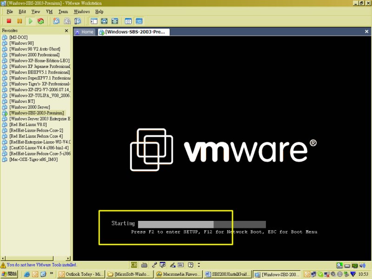Launch Internet Explorer from Quick Launch
Screen dimensions: 372x279
(27, 274)
